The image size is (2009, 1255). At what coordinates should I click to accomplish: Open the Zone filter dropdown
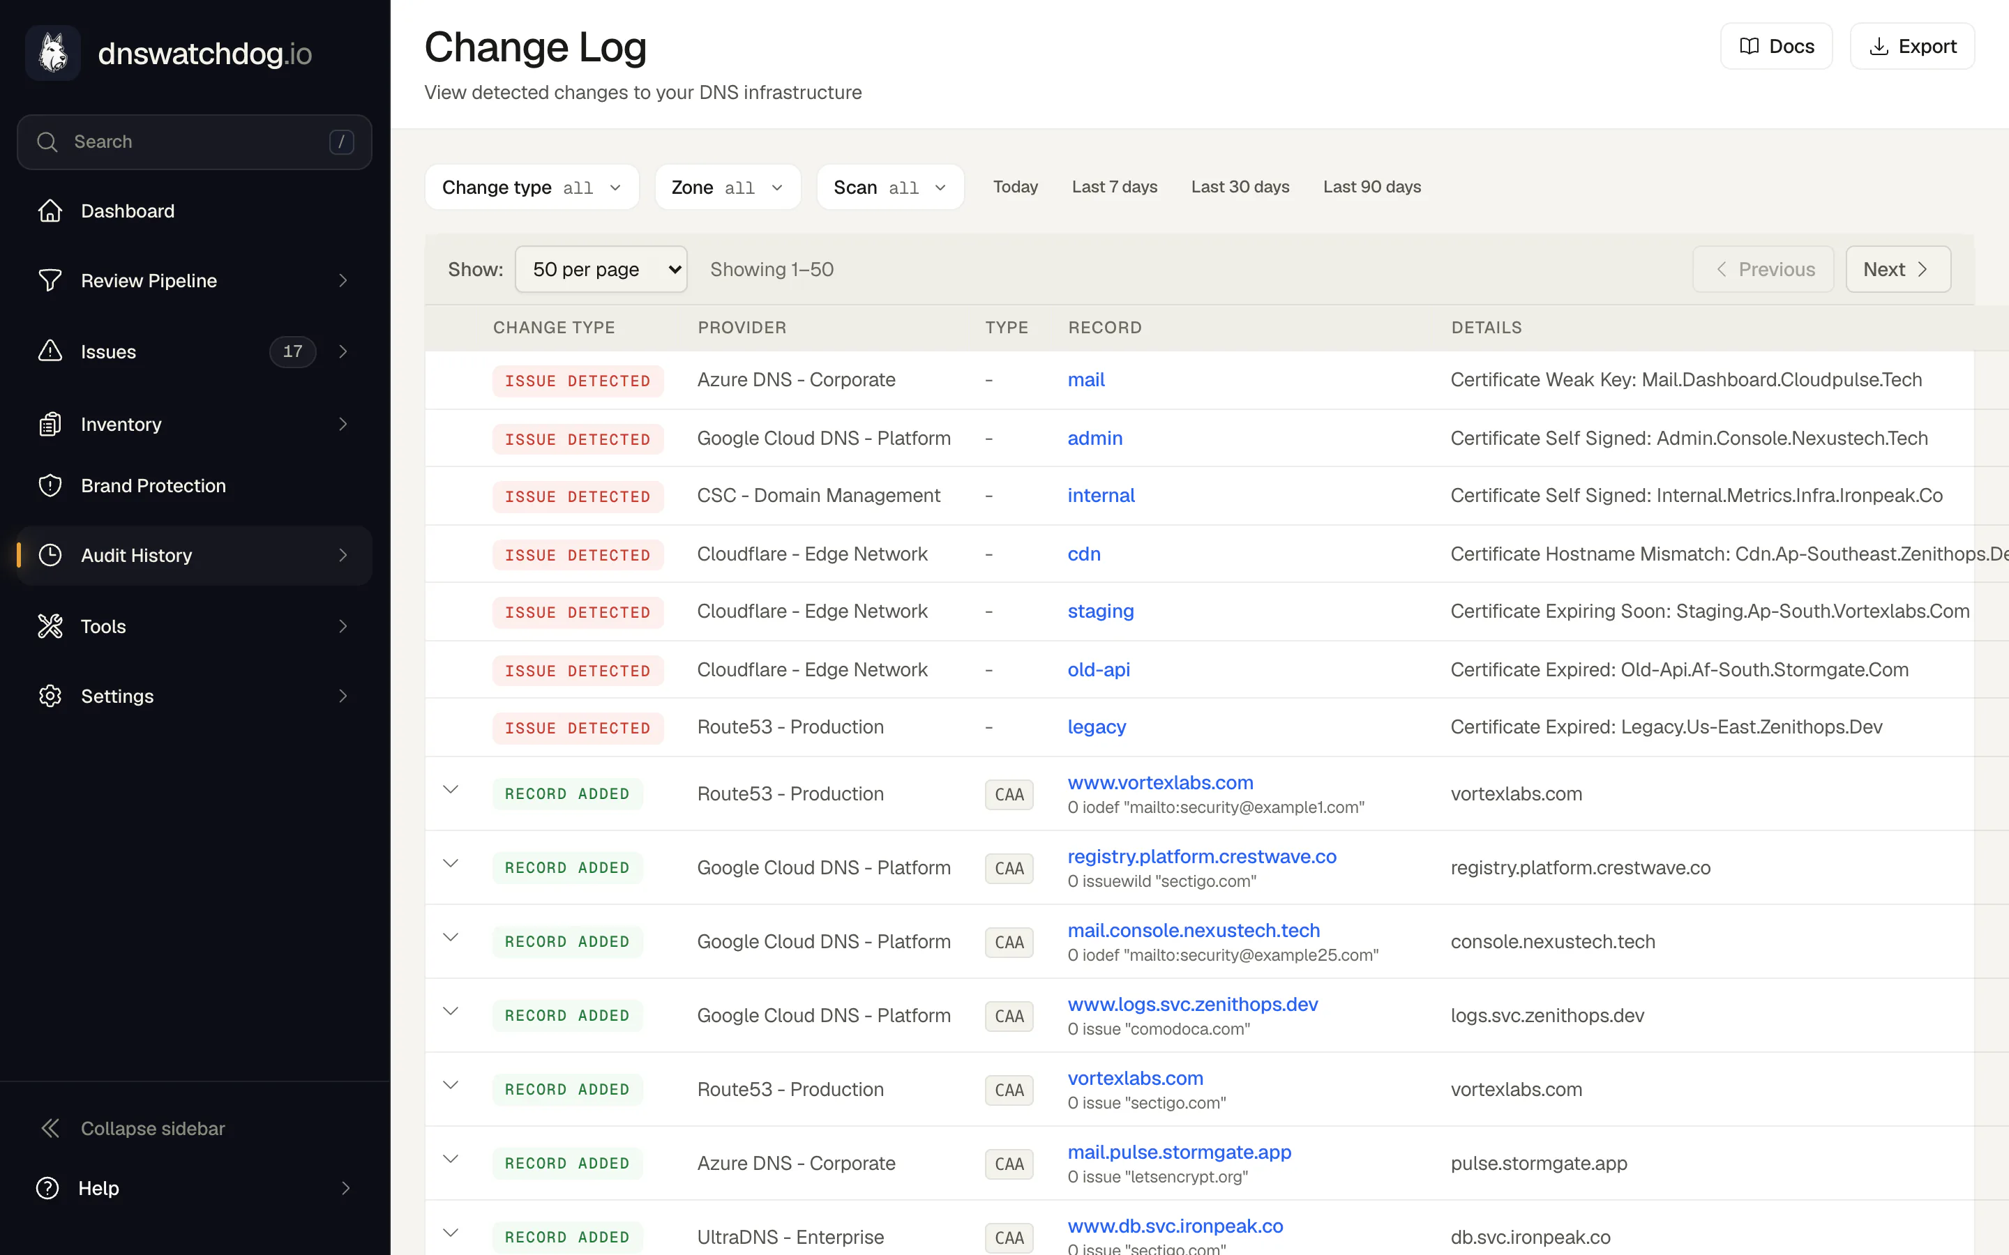(728, 187)
